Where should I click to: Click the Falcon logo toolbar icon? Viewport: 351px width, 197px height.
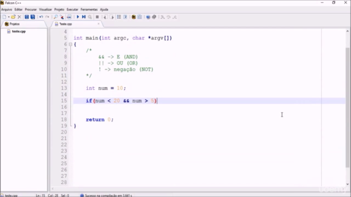pos(134,17)
